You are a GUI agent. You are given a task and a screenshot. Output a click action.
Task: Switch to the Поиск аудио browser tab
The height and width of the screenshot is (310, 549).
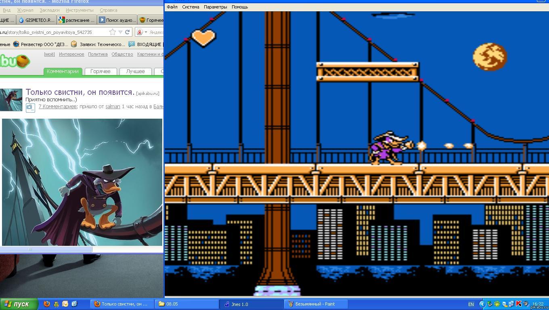click(117, 20)
